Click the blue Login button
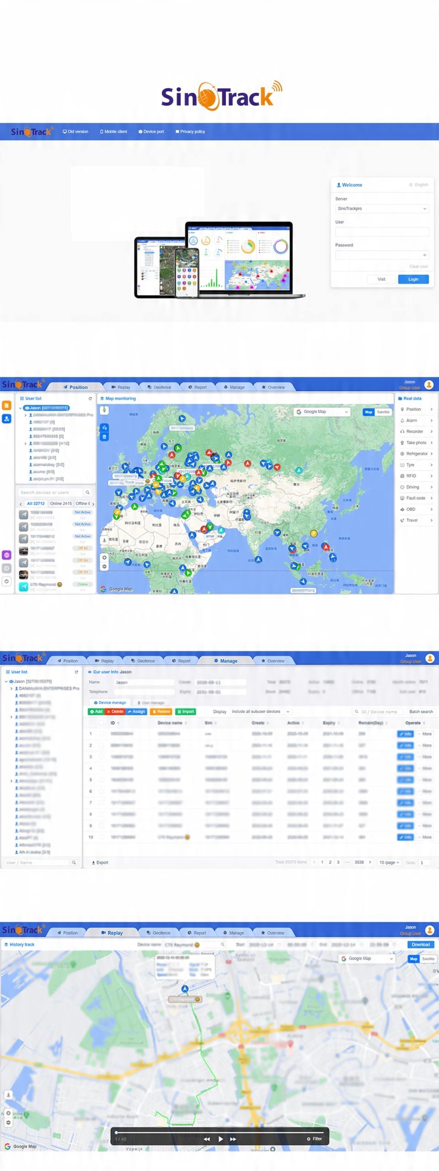Image resolution: width=439 pixels, height=1171 pixels. point(413,279)
